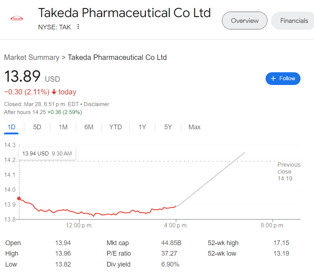
Task: Switch to the Financials tab
Action: 295,21
